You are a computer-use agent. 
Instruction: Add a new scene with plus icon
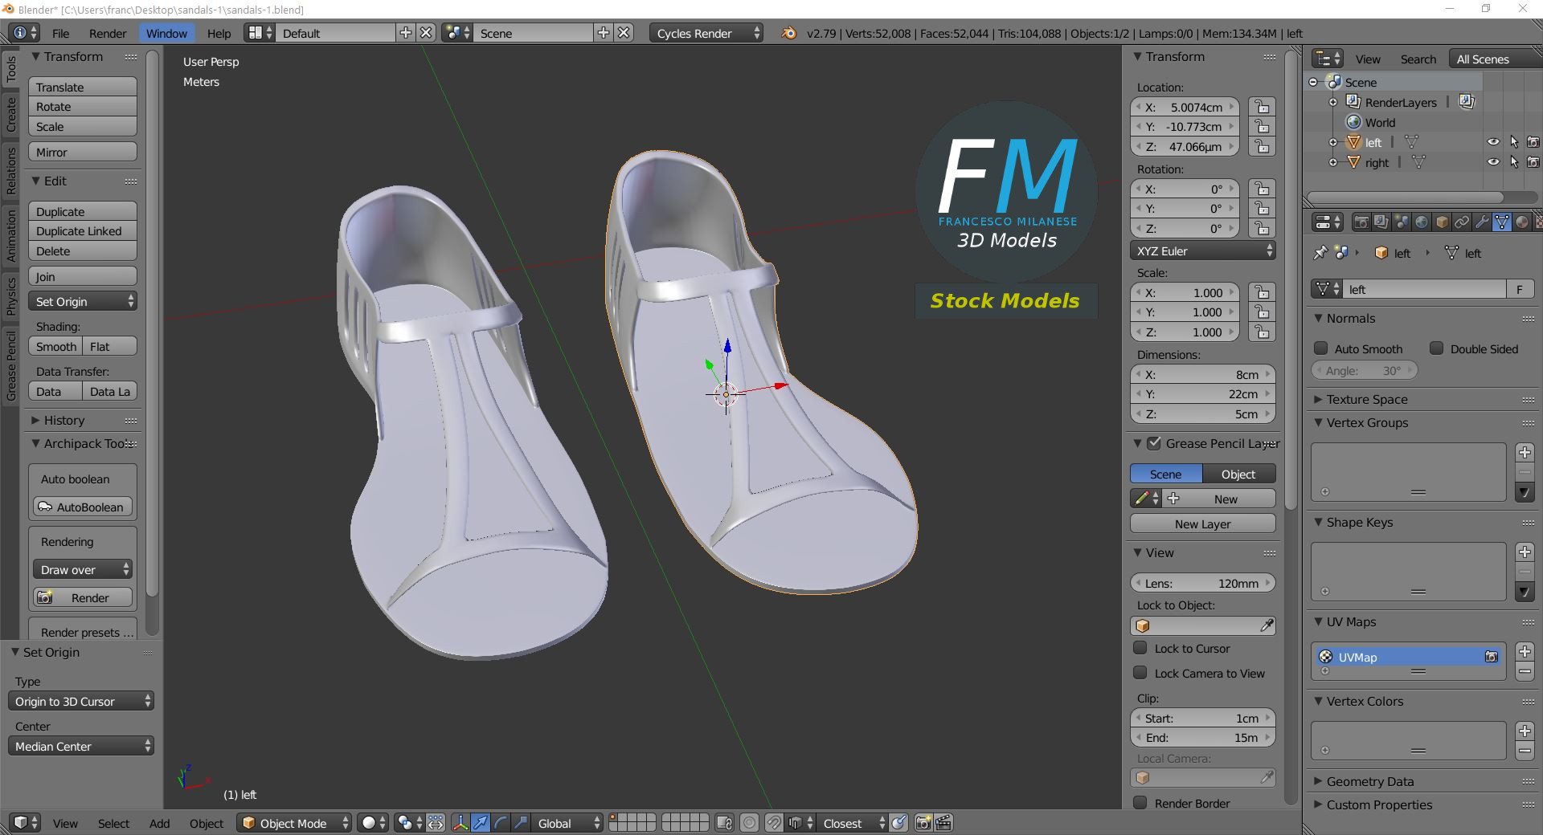pos(604,33)
